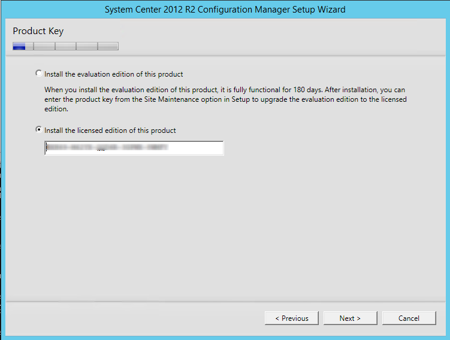Screen dimensions: 450x340
Task: Go back with the Previous button
Action: tap(292, 318)
